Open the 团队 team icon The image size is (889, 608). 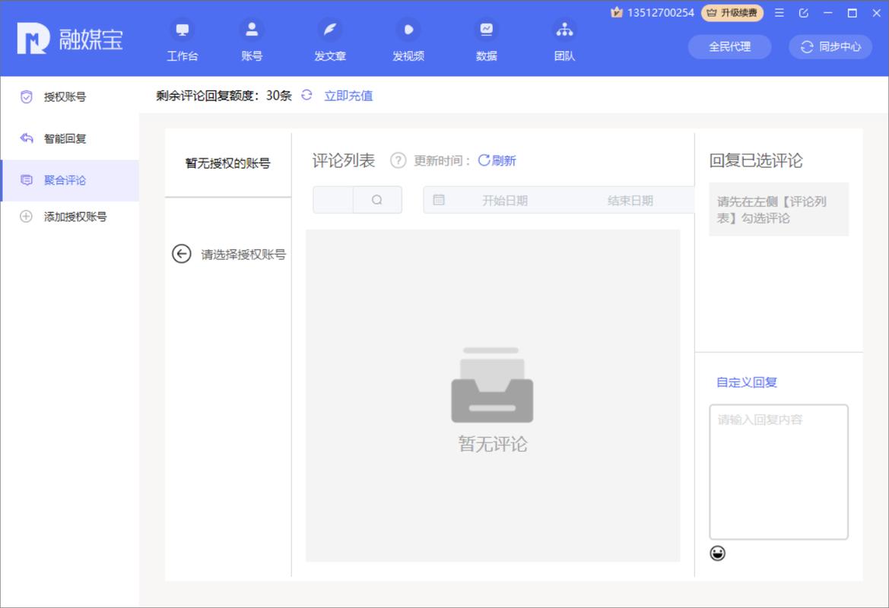pyautogui.click(x=564, y=30)
